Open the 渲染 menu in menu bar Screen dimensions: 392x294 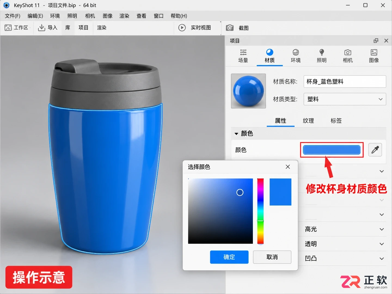(x=124, y=16)
